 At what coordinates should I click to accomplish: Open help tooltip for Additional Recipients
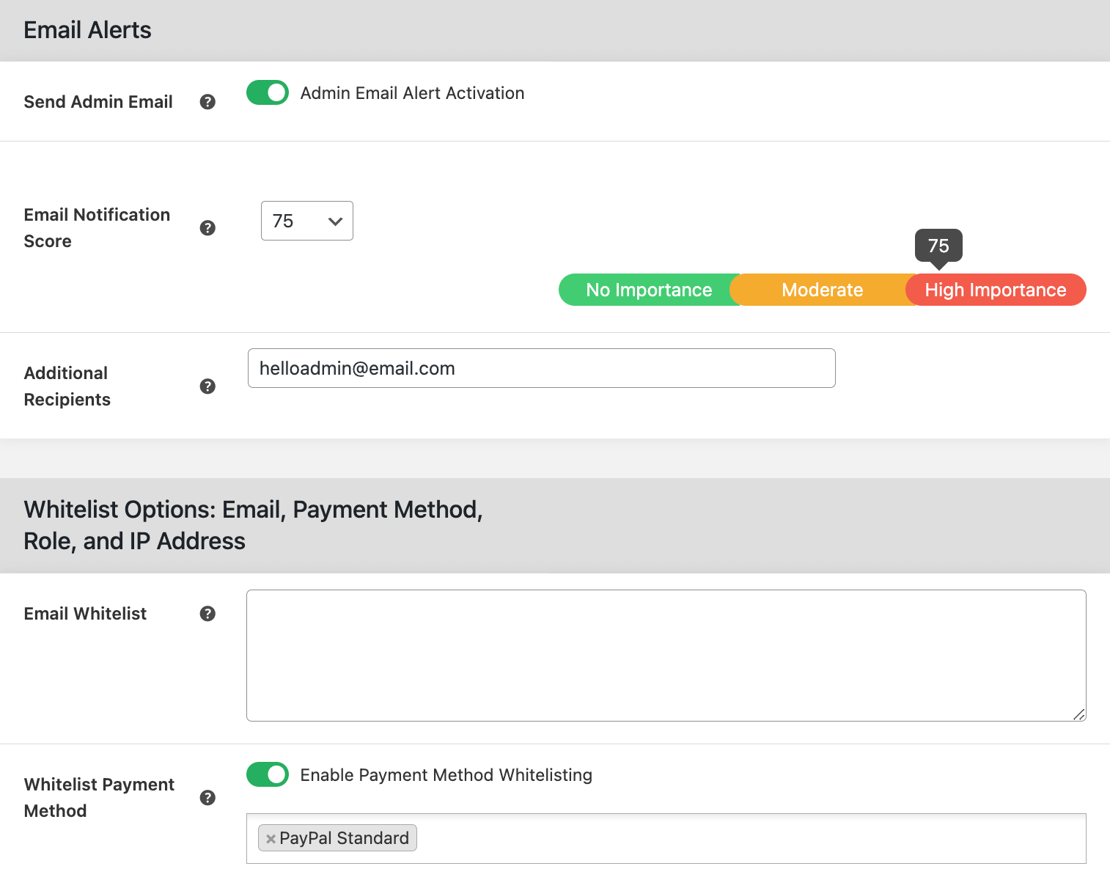[x=207, y=386]
